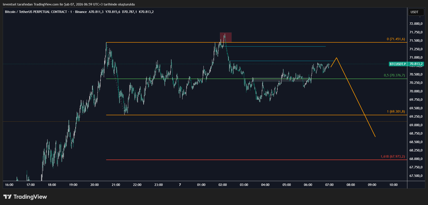This screenshot has width=428, height=205.
Task: Click the 71.750,0 price axis label
Action: pyautogui.click(x=416, y=32)
